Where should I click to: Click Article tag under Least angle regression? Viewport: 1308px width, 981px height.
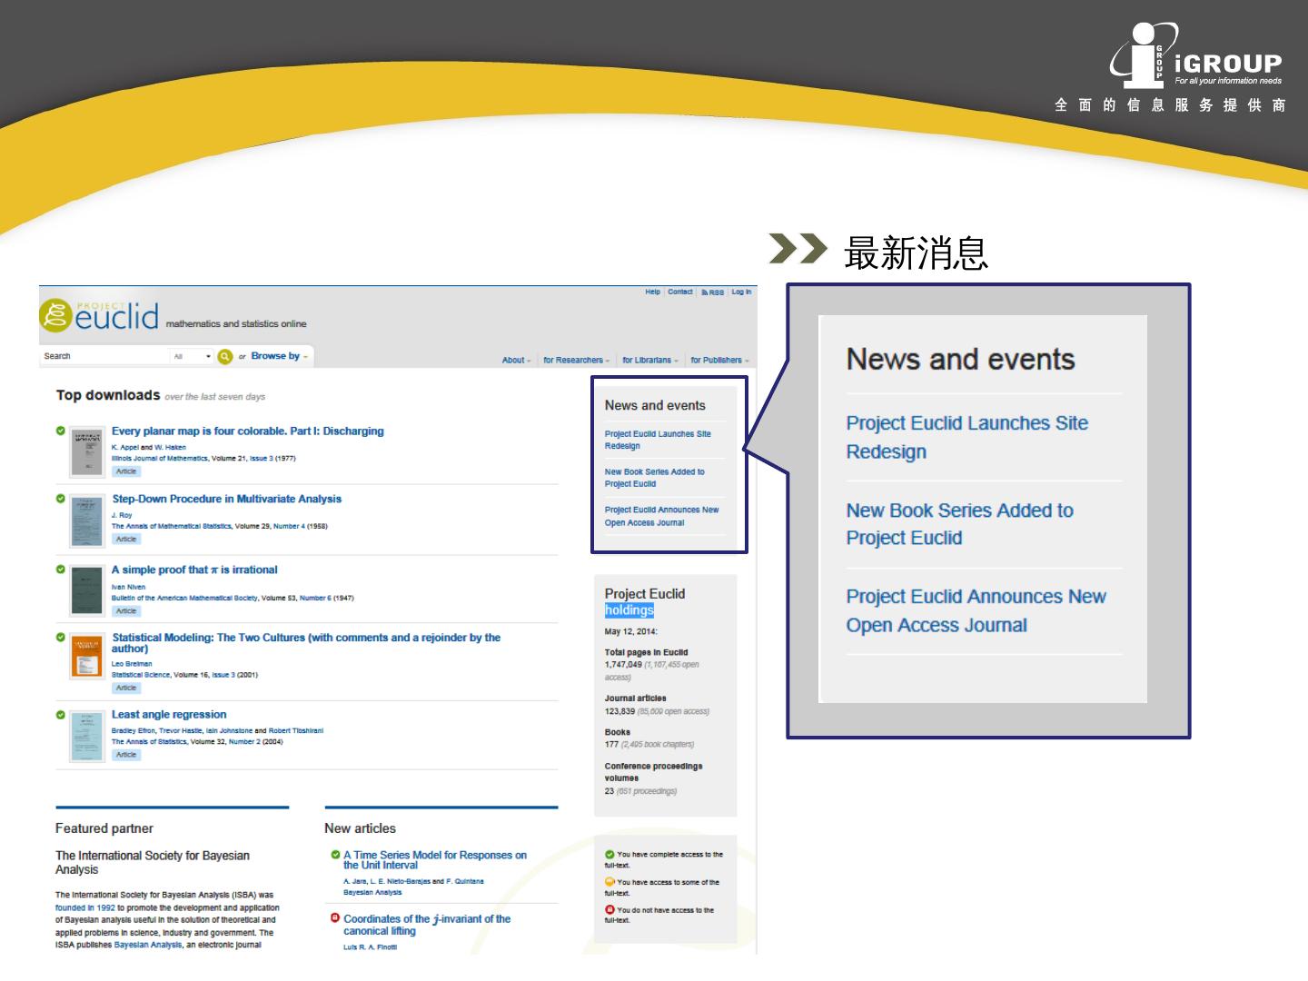click(x=126, y=754)
